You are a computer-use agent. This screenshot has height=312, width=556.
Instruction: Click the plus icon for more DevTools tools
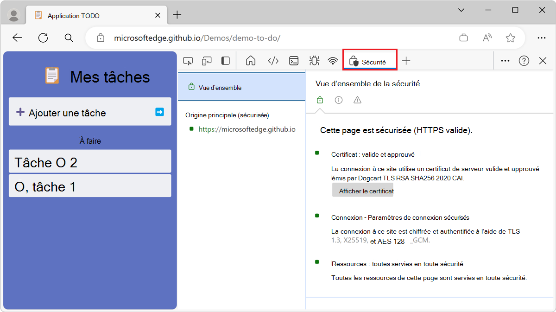406,61
